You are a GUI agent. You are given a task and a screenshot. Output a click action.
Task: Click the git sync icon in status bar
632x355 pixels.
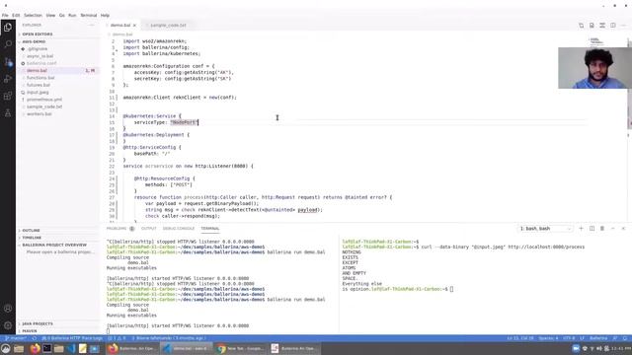(35, 338)
